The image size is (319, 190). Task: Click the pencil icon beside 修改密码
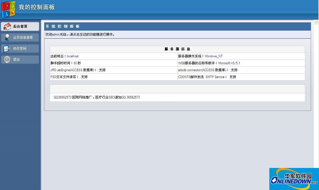[x=7, y=48]
